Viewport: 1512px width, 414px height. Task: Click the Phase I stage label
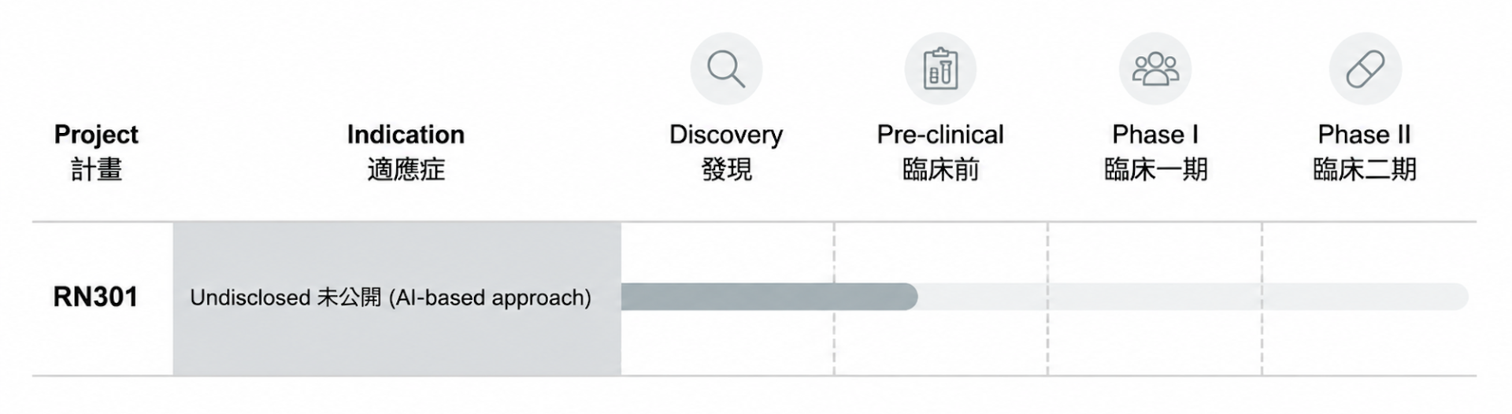1155,135
